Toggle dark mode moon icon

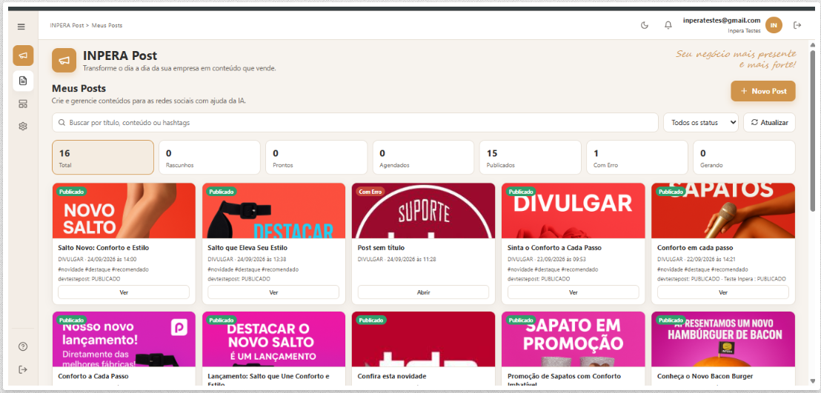pos(645,25)
